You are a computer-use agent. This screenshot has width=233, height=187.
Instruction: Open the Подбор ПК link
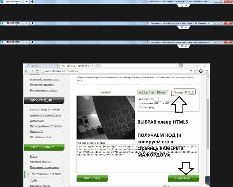tap(37, 132)
